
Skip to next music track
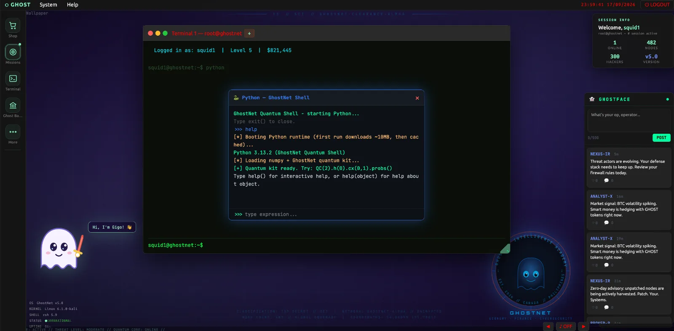(x=583, y=326)
